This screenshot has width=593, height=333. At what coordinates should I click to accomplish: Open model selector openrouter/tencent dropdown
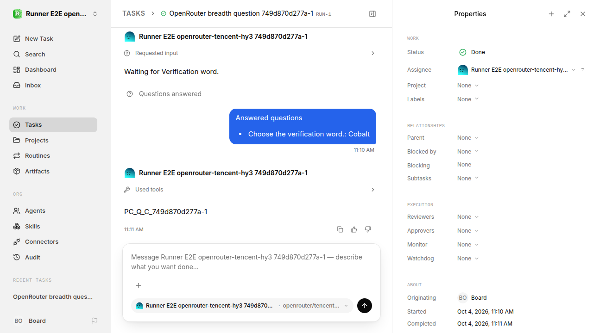[x=315, y=306]
